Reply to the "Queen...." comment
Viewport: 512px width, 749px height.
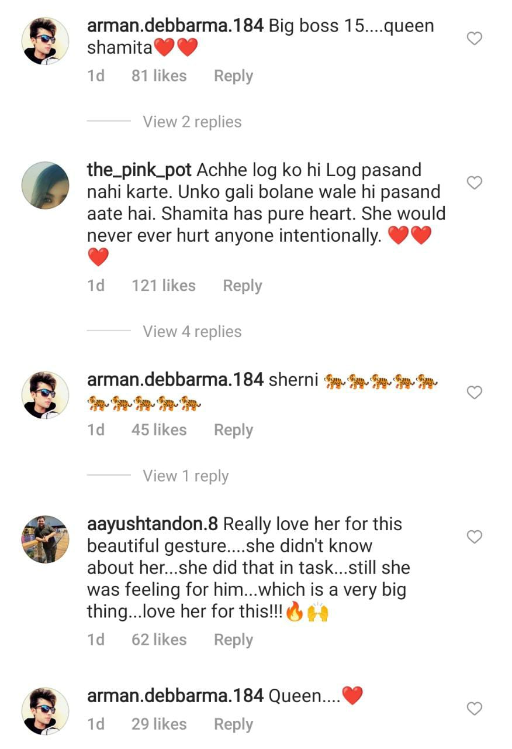pyautogui.click(x=233, y=724)
